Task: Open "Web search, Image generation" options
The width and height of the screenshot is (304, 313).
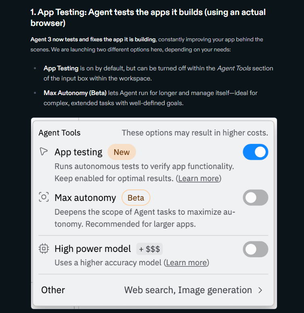Action: click(x=188, y=290)
